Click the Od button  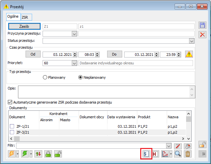coord(33,54)
